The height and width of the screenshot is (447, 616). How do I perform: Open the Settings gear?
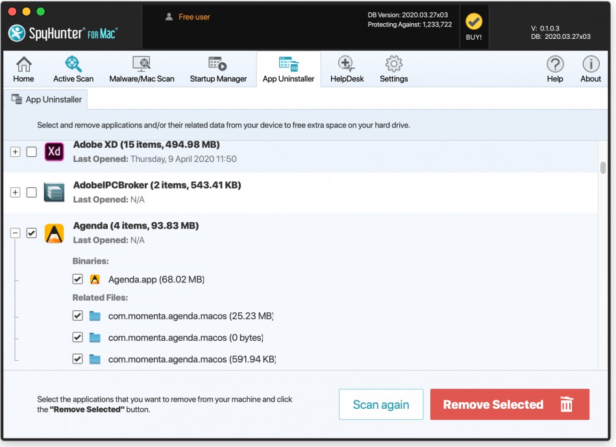point(394,69)
